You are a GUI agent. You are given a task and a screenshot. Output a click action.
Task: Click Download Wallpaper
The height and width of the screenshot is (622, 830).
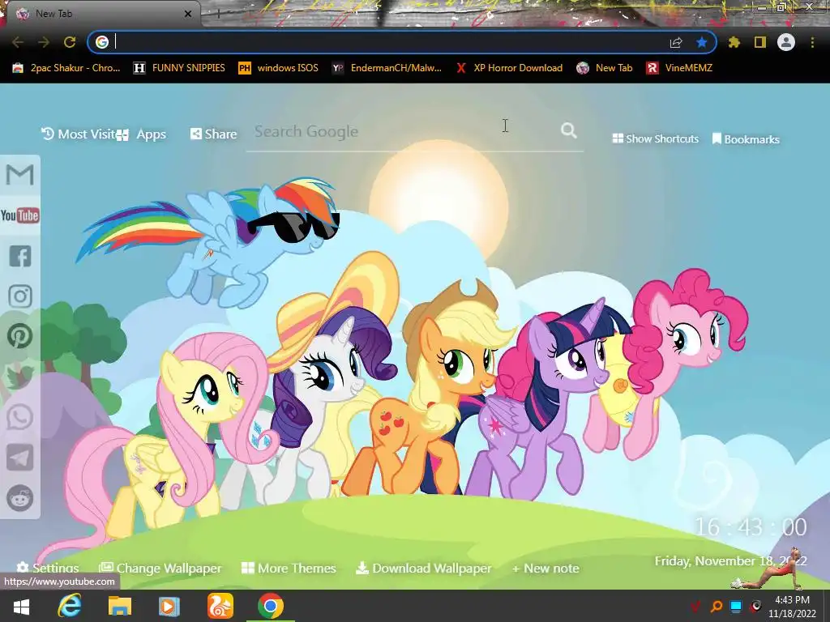pos(423,568)
